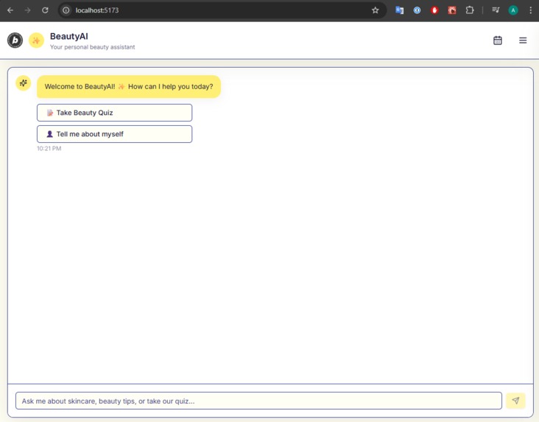Click the 10:21 PM timestamp
This screenshot has width=539, height=422.
coord(49,149)
